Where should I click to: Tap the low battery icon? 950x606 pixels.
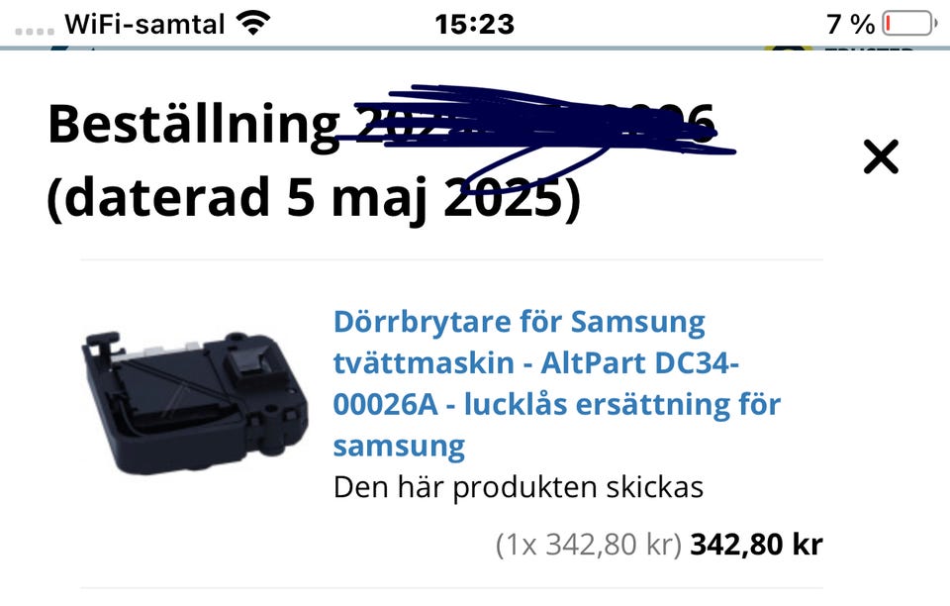909,24
